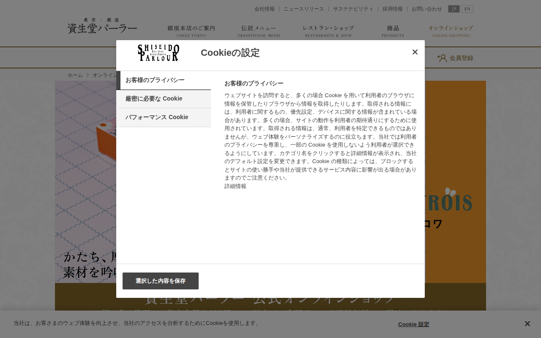Image resolution: width=541 pixels, height=338 pixels.
Task: Open the 詳細情報 link
Action: point(235,185)
